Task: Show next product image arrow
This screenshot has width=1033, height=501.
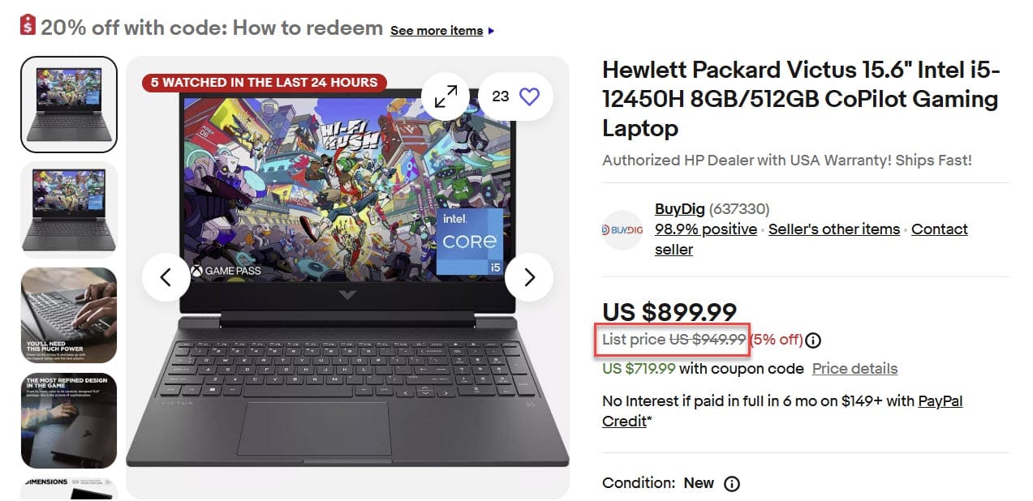Action: click(529, 277)
